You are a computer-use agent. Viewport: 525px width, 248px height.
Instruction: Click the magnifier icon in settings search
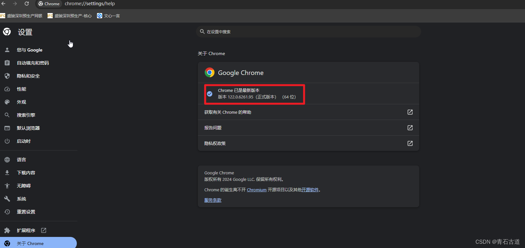(x=202, y=32)
